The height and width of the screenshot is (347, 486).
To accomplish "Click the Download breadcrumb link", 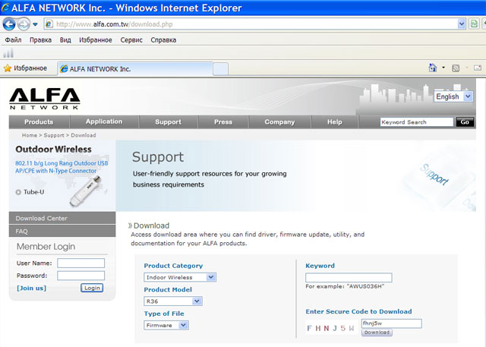I will tap(84, 135).
